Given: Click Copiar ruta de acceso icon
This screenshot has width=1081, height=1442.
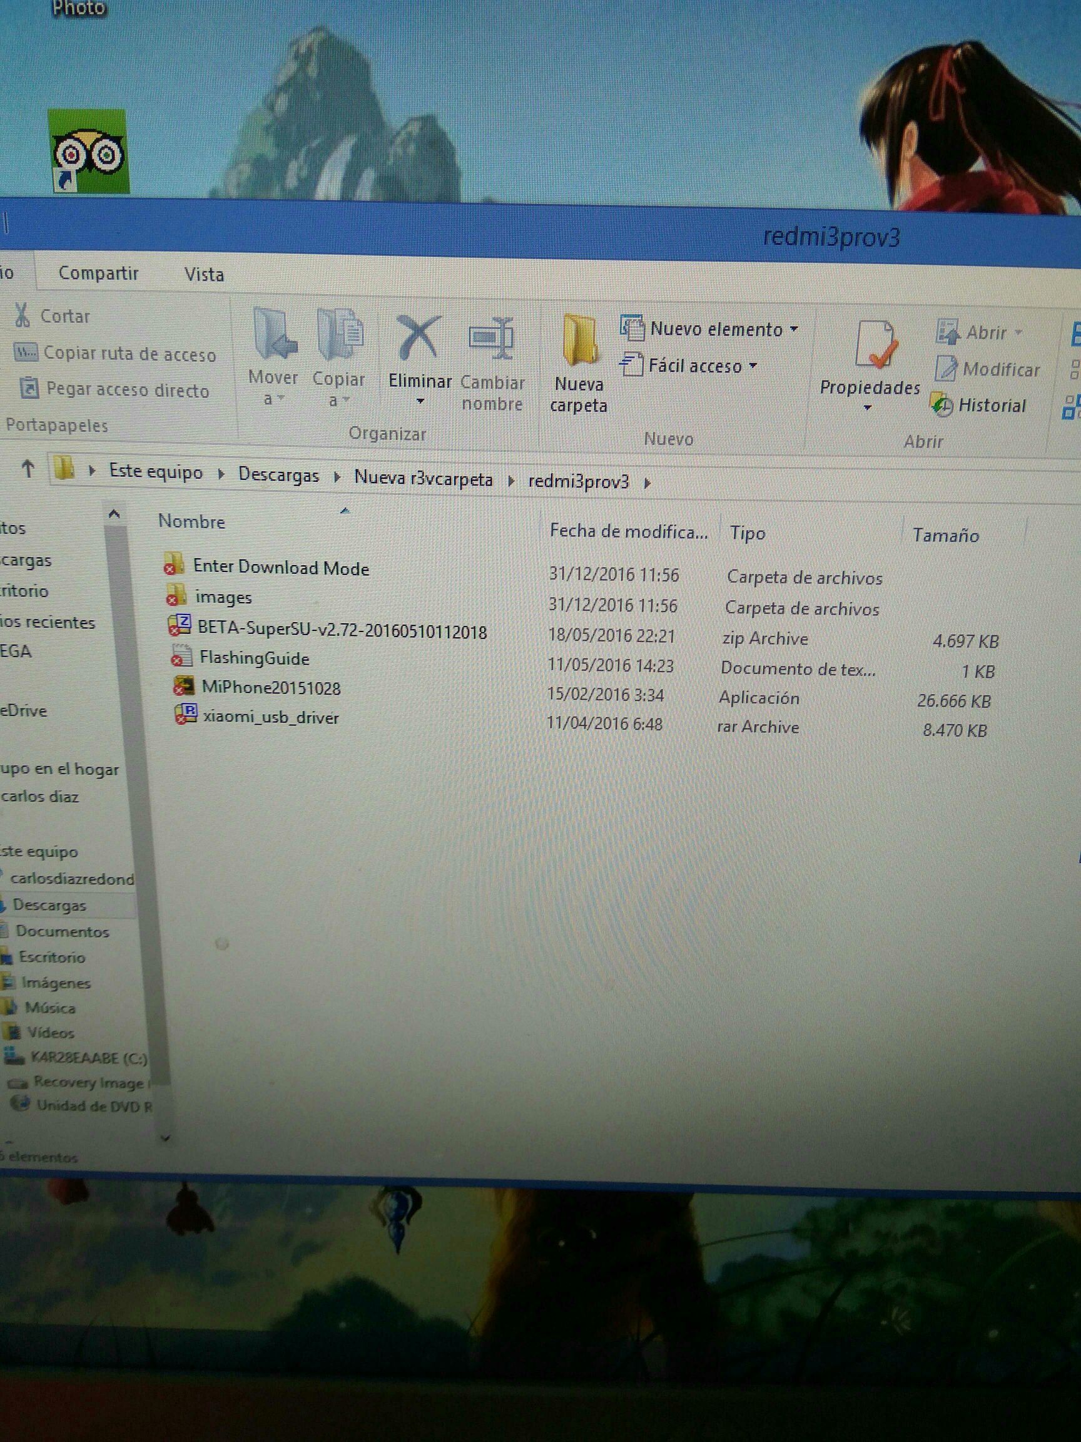Looking at the screenshot, I should click(x=26, y=354).
